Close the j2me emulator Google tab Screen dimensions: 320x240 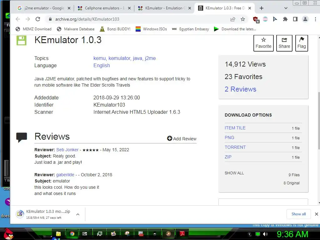coord(69,8)
